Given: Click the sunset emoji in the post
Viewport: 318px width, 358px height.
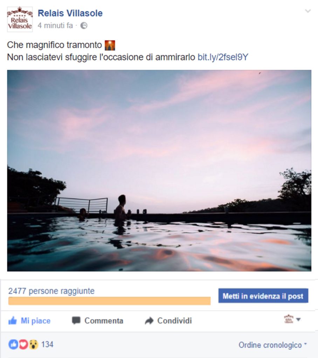Looking at the screenshot, I should click(x=110, y=45).
